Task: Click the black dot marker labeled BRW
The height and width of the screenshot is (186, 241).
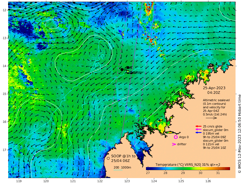Action: click(x=131, y=73)
